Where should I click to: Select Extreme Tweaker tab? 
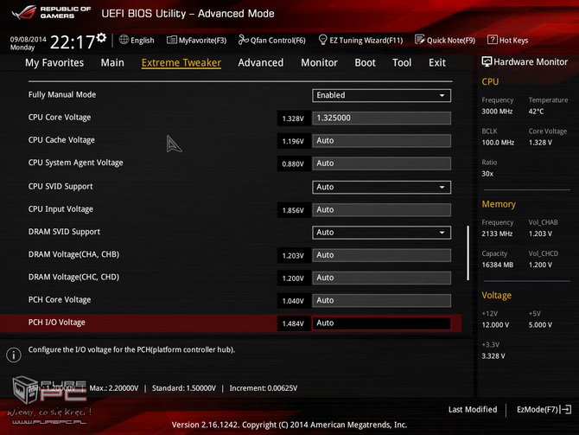coord(181,63)
